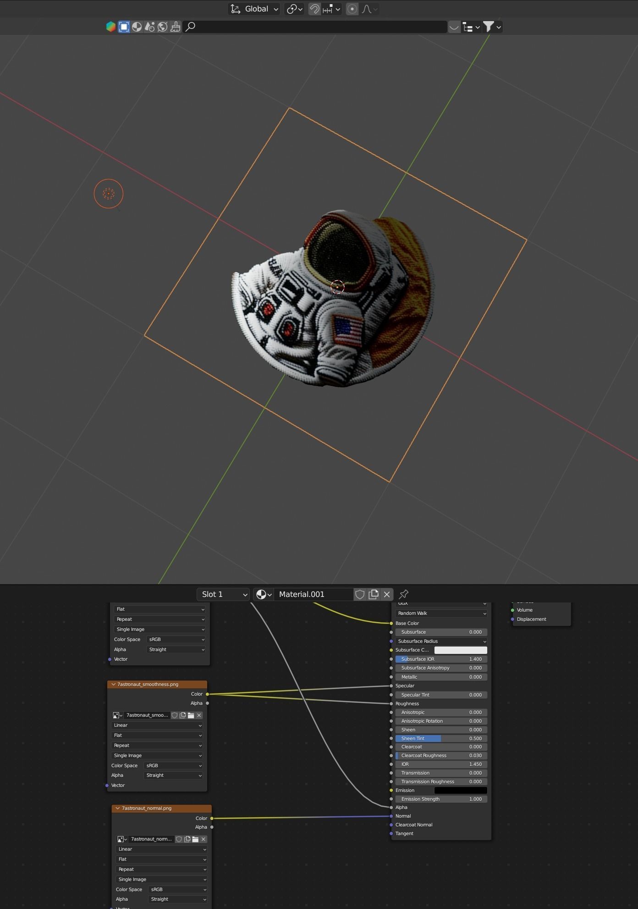Toggle snapping with the magnet icon
Screen dimensions: 638x909
coord(314,9)
